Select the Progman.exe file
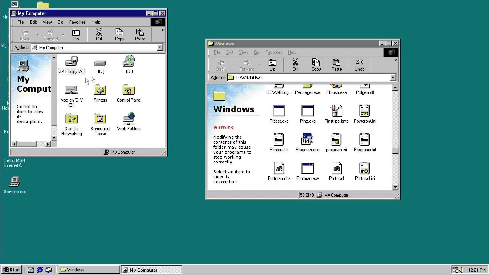489x275 pixels. 308,143
